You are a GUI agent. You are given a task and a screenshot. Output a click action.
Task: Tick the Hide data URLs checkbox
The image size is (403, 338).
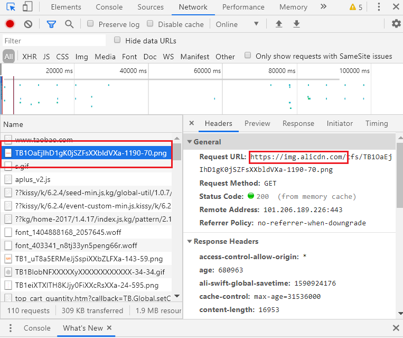coord(117,40)
